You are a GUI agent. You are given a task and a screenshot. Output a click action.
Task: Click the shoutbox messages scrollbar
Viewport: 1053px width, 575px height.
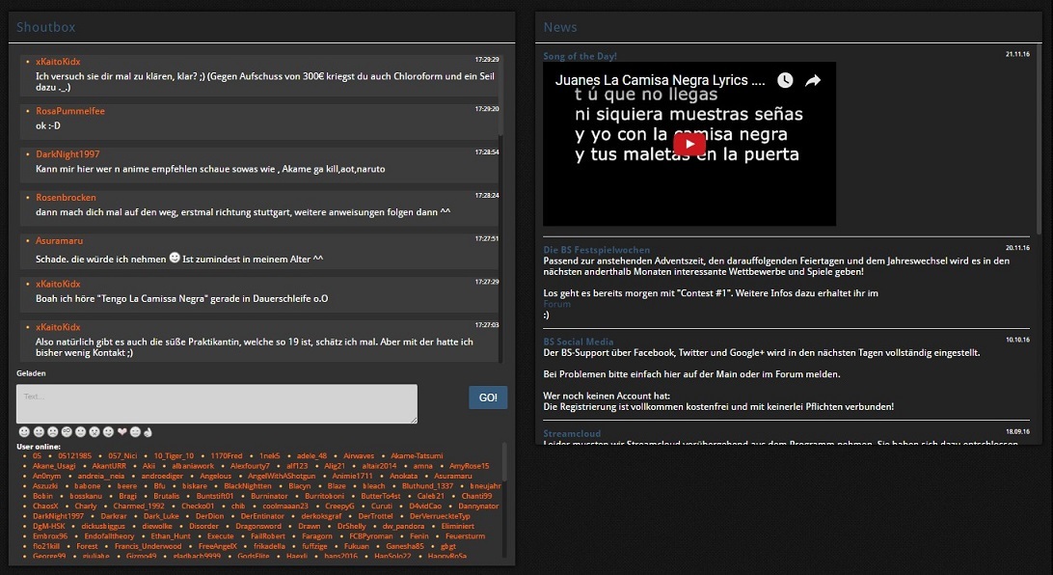(x=501, y=94)
